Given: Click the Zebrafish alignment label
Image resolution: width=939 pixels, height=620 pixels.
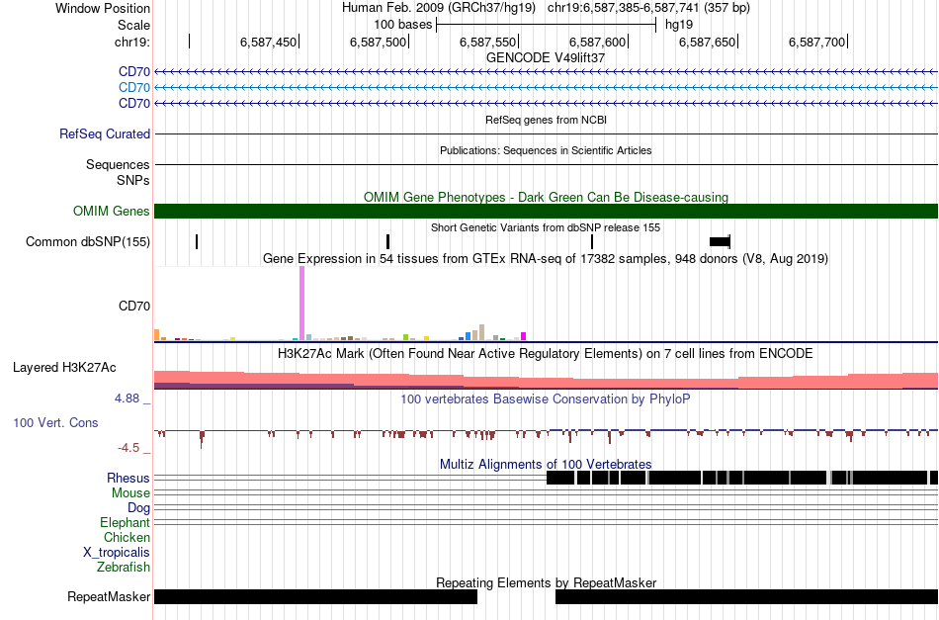Looking at the screenshot, I should pos(124,567).
